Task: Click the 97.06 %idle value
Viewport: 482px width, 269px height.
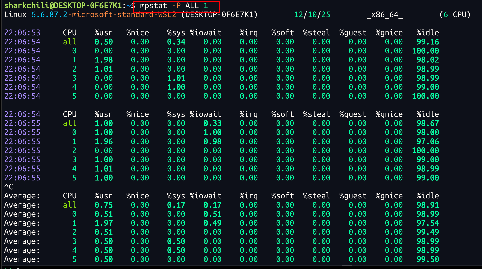Action: 428,142
